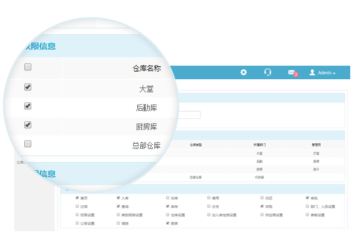The height and width of the screenshot is (246, 355).
Task: Uncheck the 厨房库 warehouse checkbox
Action: tap(28, 125)
